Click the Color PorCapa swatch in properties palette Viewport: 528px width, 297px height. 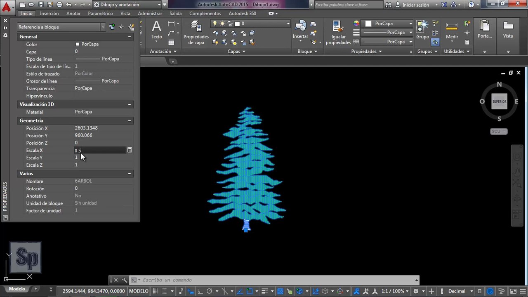pos(77,44)
